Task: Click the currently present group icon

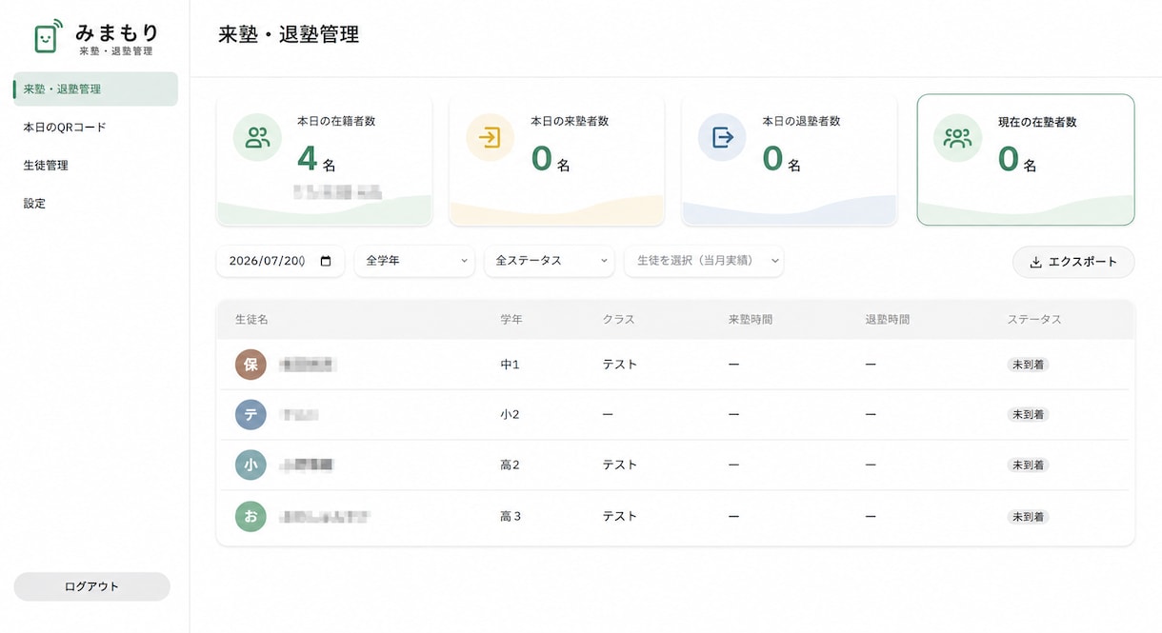Action: [x=957, y=138]
